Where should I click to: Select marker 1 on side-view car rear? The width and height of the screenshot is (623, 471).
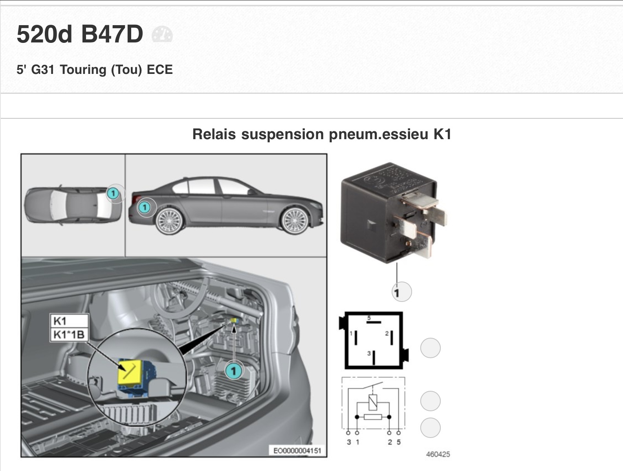point(145,207)
